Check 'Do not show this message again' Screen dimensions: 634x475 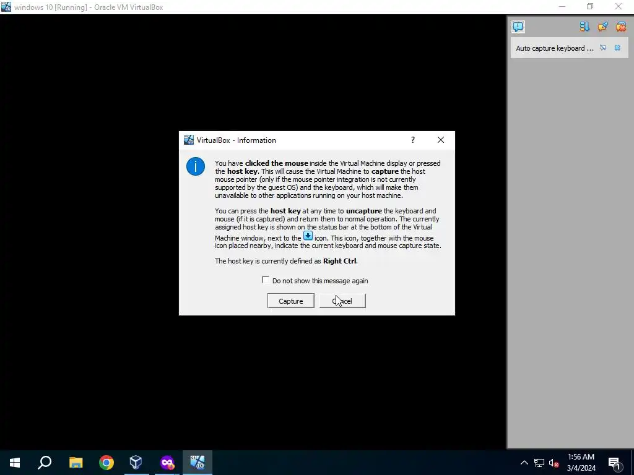click(266, 280)
